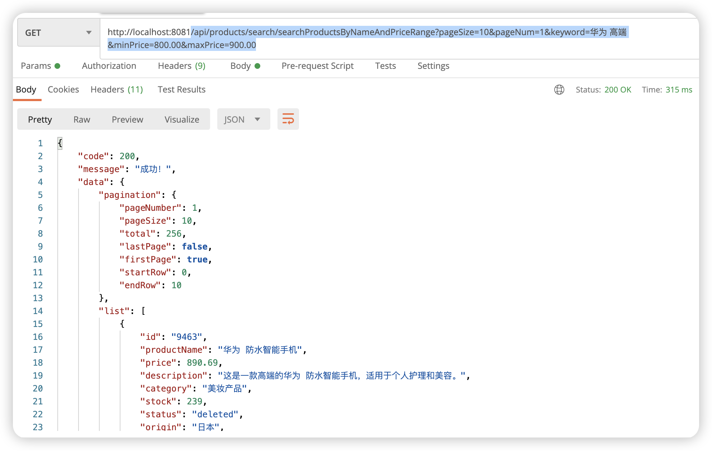This screenshot has width=712, height=451.
Task: Open the Pre-request Script tab
Action: pos(318,66)
